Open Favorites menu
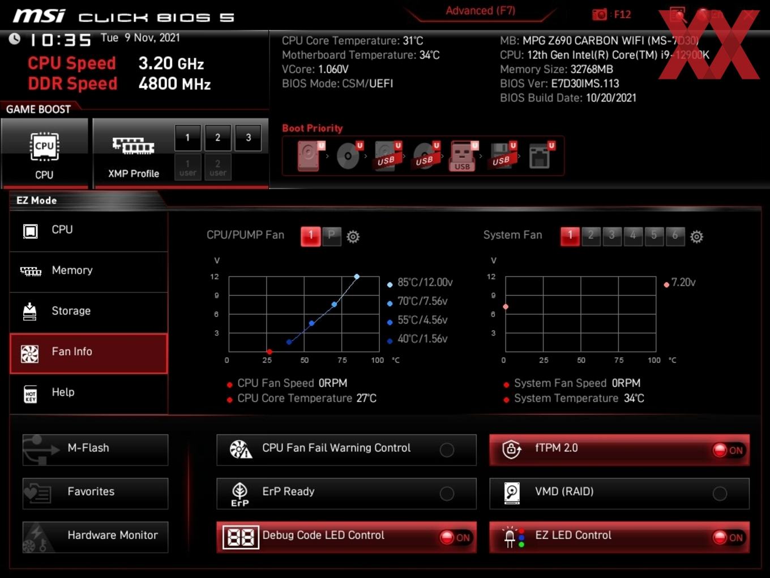Viewport: 770px width, 578px height. pyautogui.click(x=95, y=494)
